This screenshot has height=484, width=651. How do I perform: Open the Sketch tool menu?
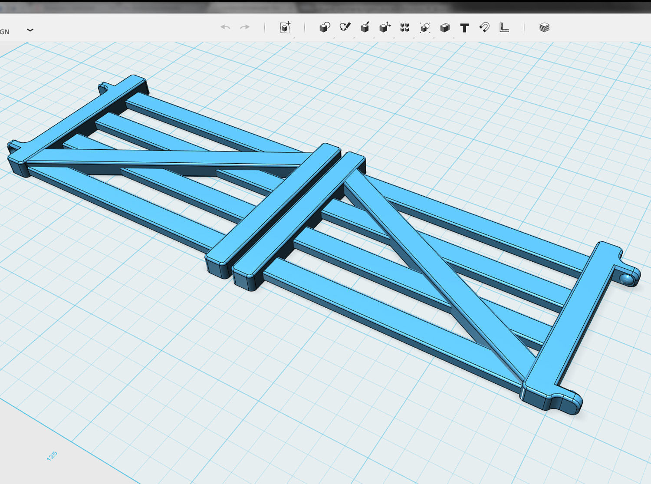point(345,27)
